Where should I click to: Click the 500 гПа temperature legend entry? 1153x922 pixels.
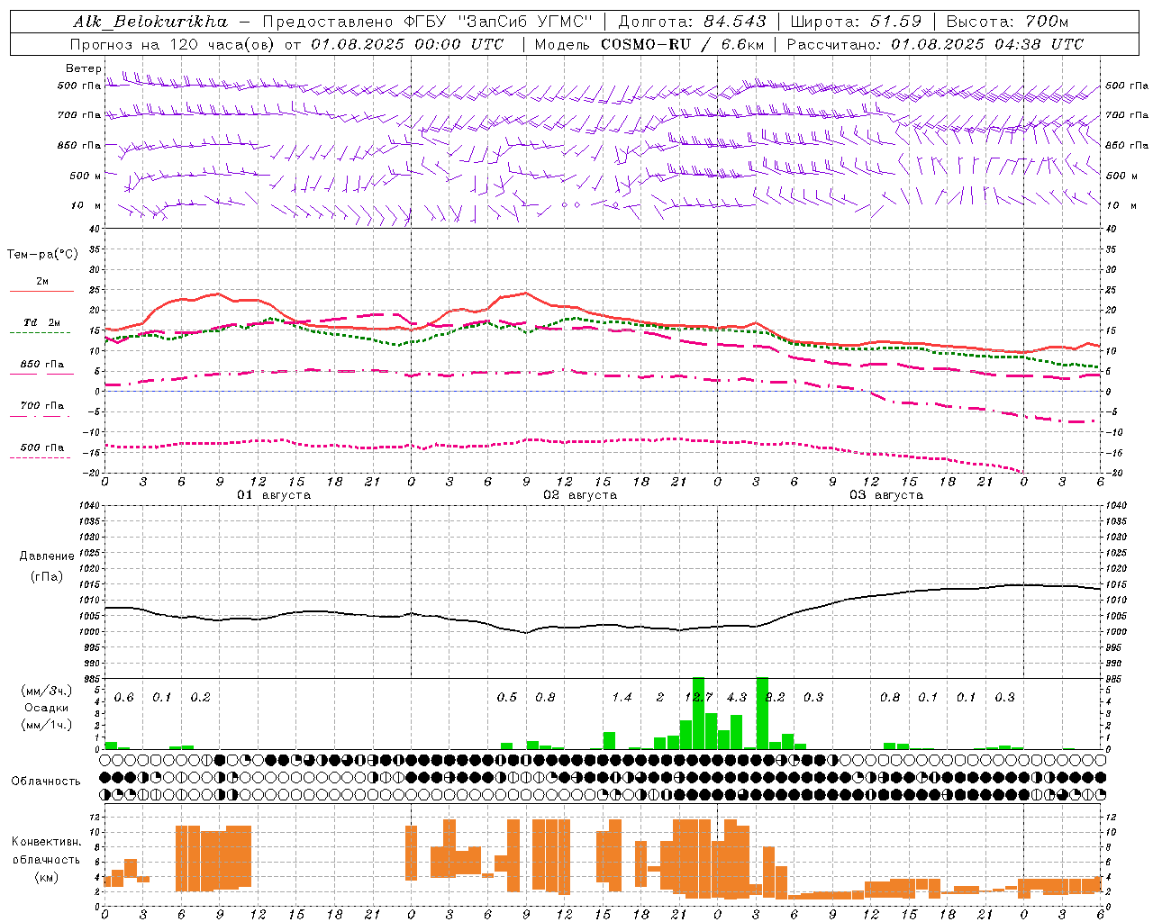tap(42, 447)
